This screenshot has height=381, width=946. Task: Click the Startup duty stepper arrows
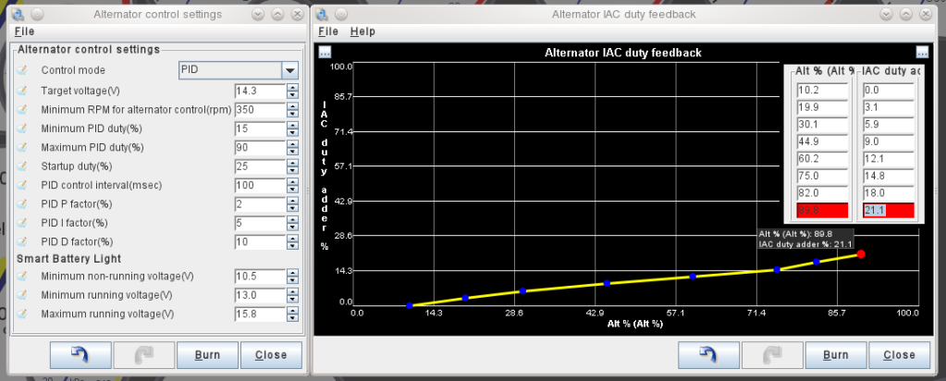coord(292,166)
